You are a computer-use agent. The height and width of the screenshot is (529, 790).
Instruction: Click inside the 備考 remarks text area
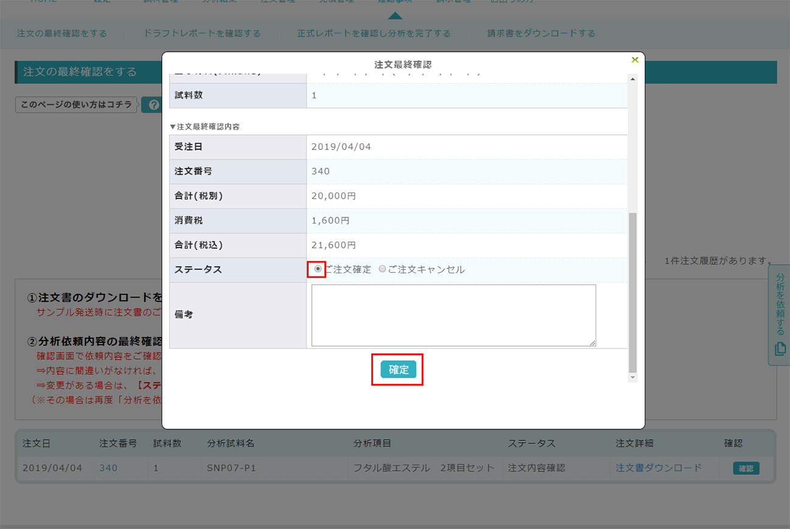click(453, 315)
